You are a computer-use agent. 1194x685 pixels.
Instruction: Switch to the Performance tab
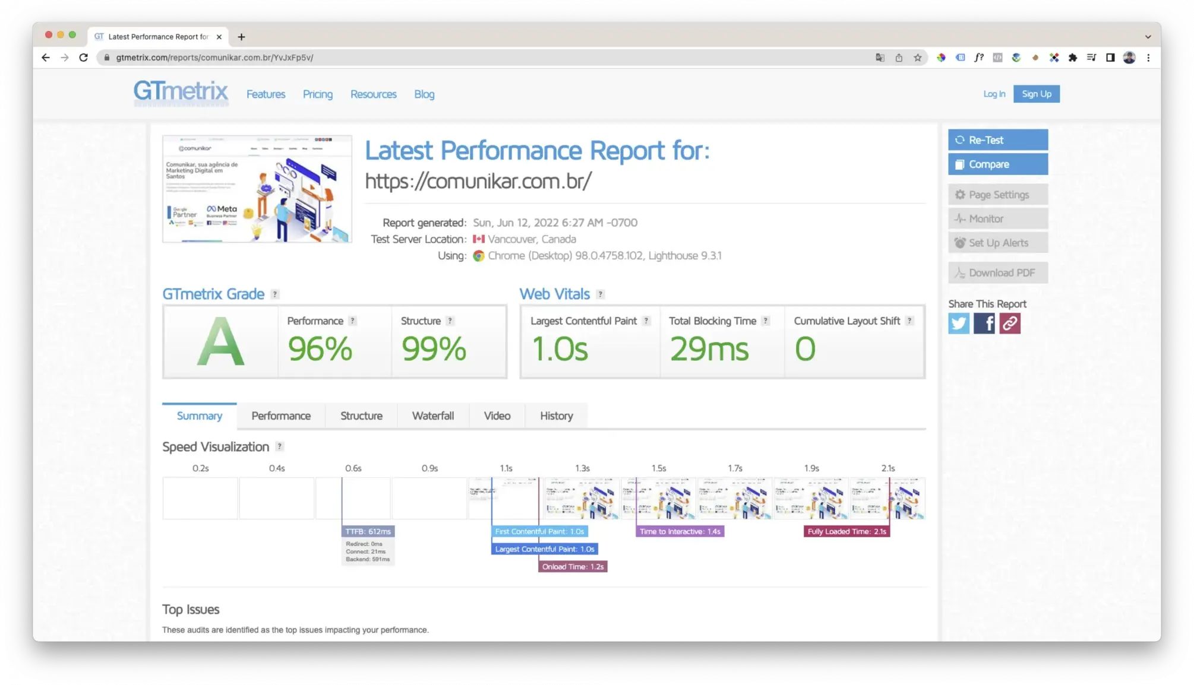pyautogui.click(x=281, y=416)
